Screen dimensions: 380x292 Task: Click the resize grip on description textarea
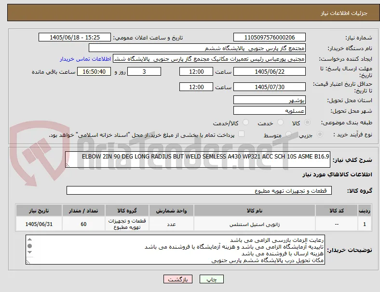68,165
